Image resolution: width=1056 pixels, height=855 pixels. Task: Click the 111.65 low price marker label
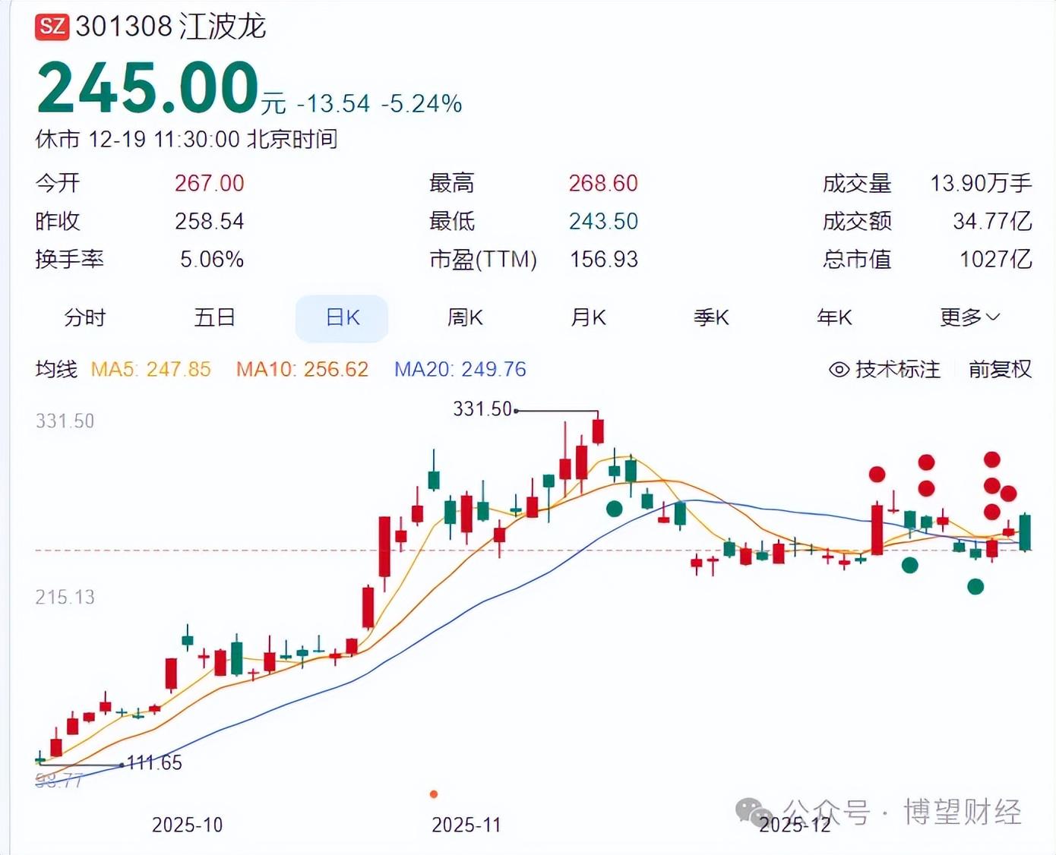point(154,763)
